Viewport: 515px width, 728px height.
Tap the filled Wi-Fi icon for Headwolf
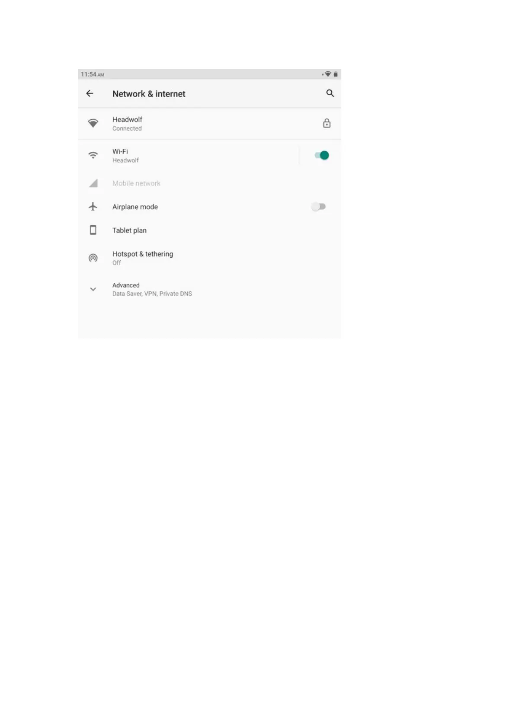pyautogui.click(x=93, y=124)
